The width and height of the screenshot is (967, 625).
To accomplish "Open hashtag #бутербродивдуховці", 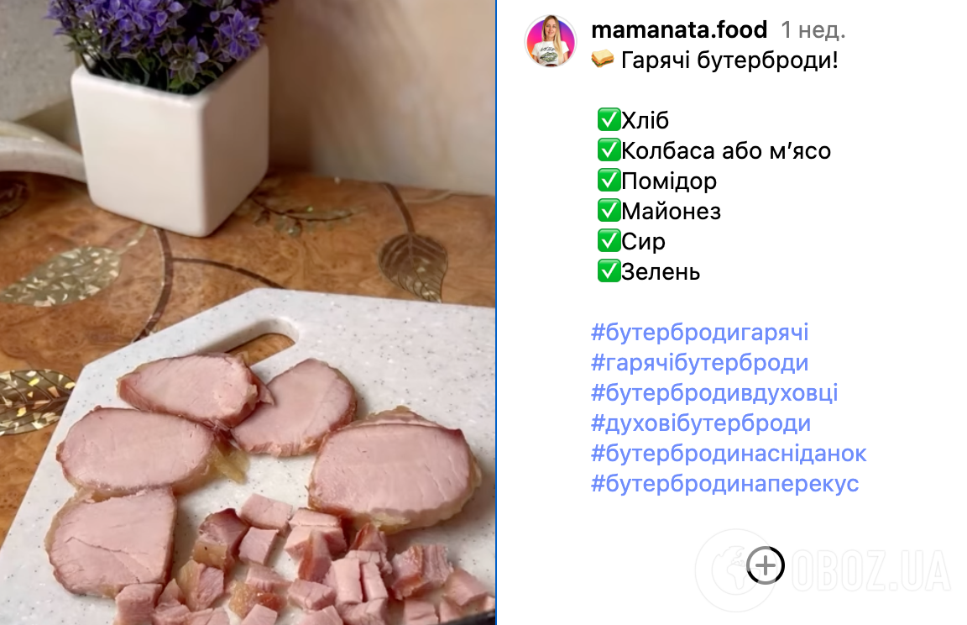I will click(x=714, y=392).
